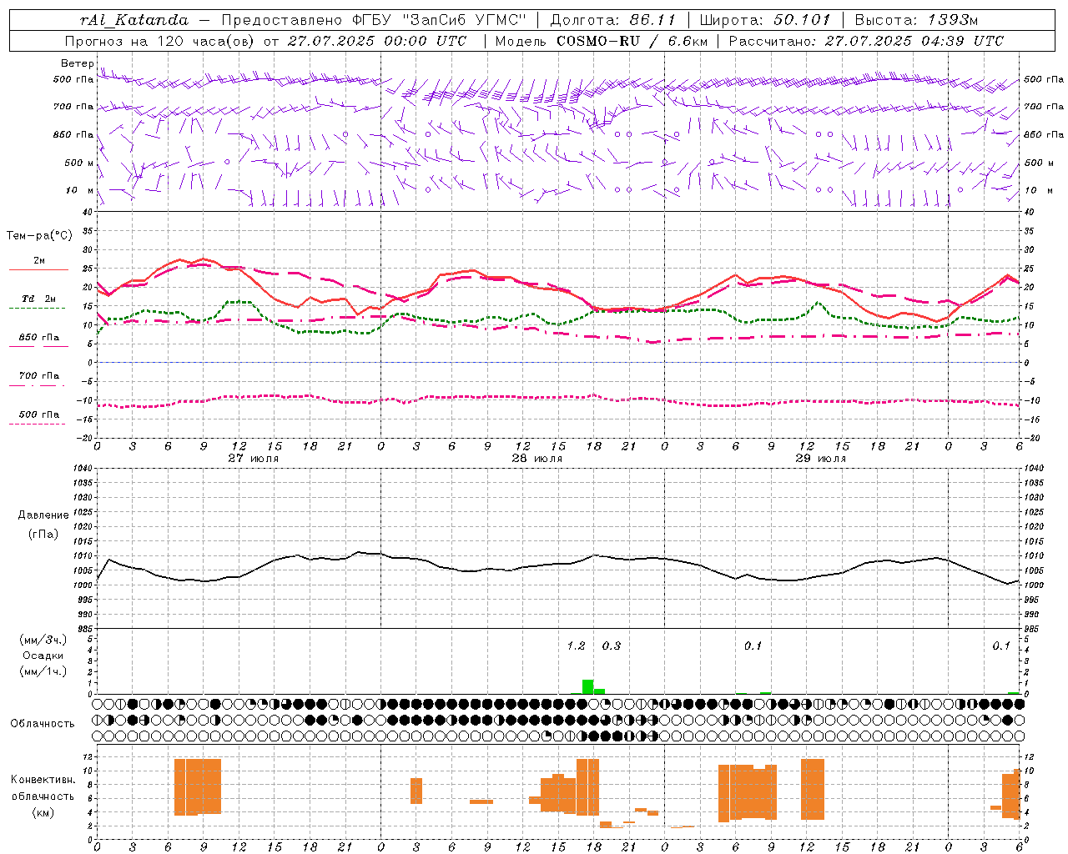Click the 700 гПа temperature legend entry
The image size is (1068, 854).
pos(39,376)
